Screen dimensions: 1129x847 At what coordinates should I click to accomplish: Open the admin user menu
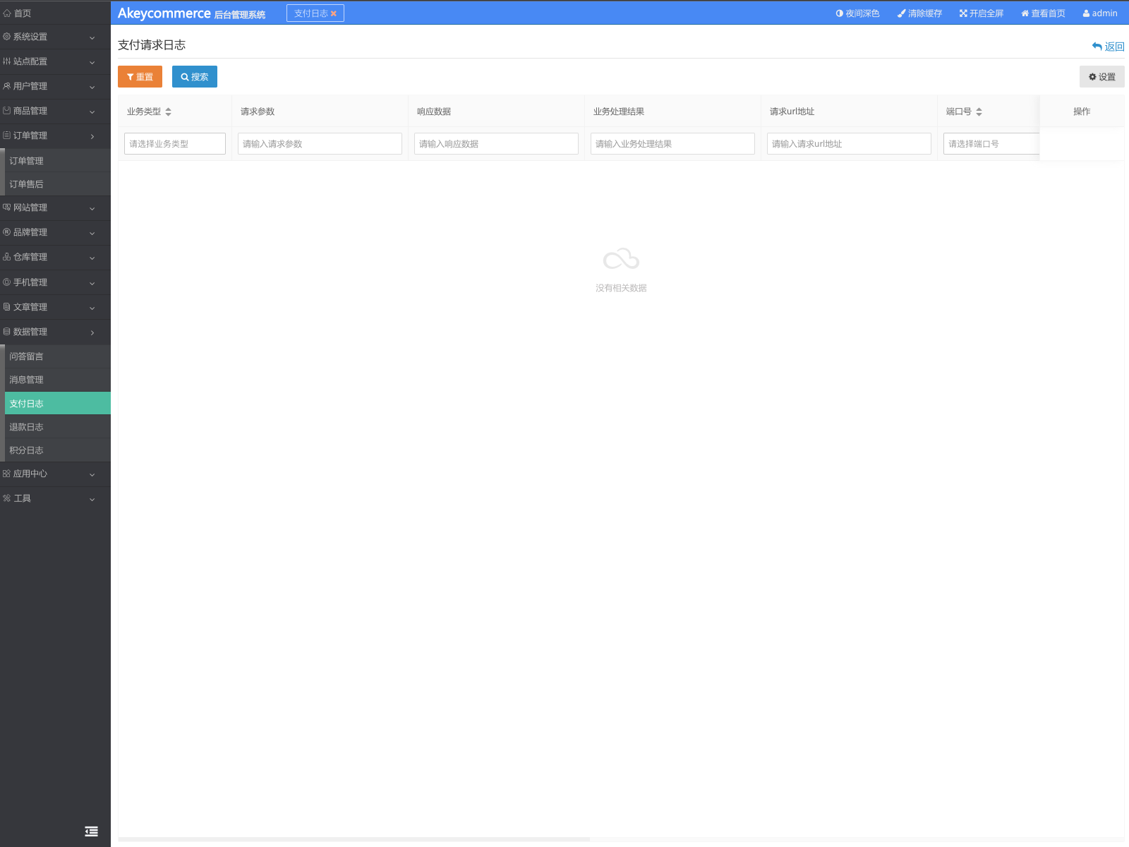1100,13
